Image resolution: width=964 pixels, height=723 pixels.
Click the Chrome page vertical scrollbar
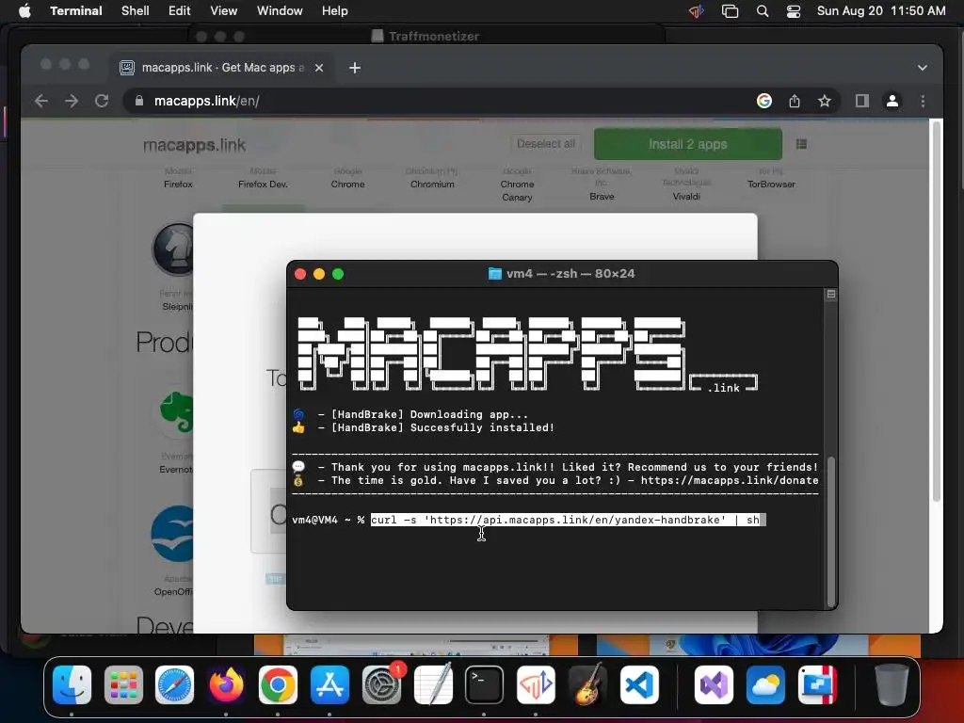pos(937,311)
